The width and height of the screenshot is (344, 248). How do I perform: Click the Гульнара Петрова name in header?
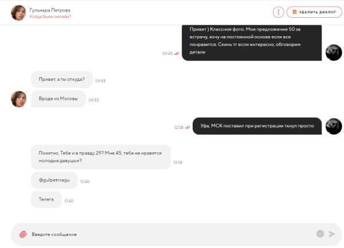(x=50, y=10)
